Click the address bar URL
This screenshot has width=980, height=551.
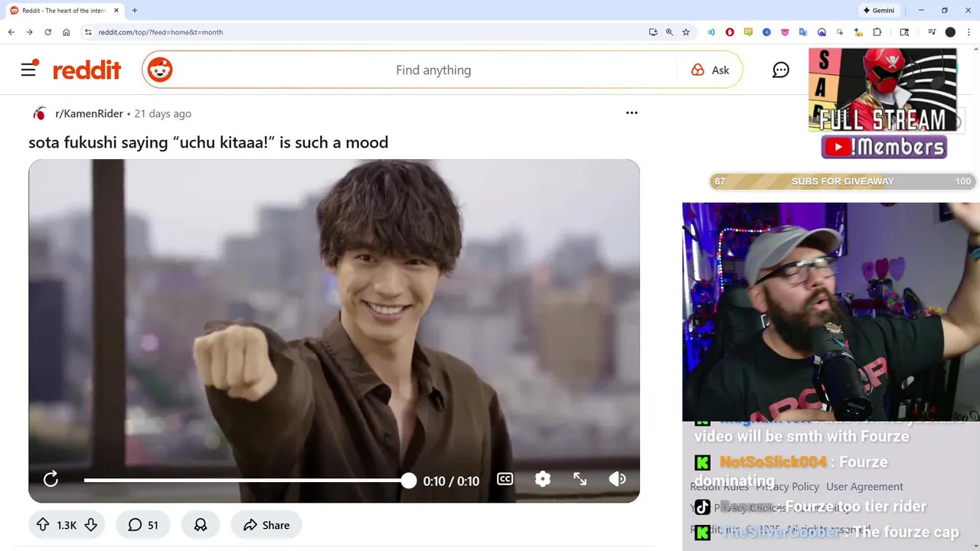(161, 32)
